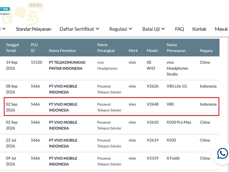The height and width of the screenshot is (172, 229).
Task: Click PLG ID 15520
Action: (x=36, y=62)
